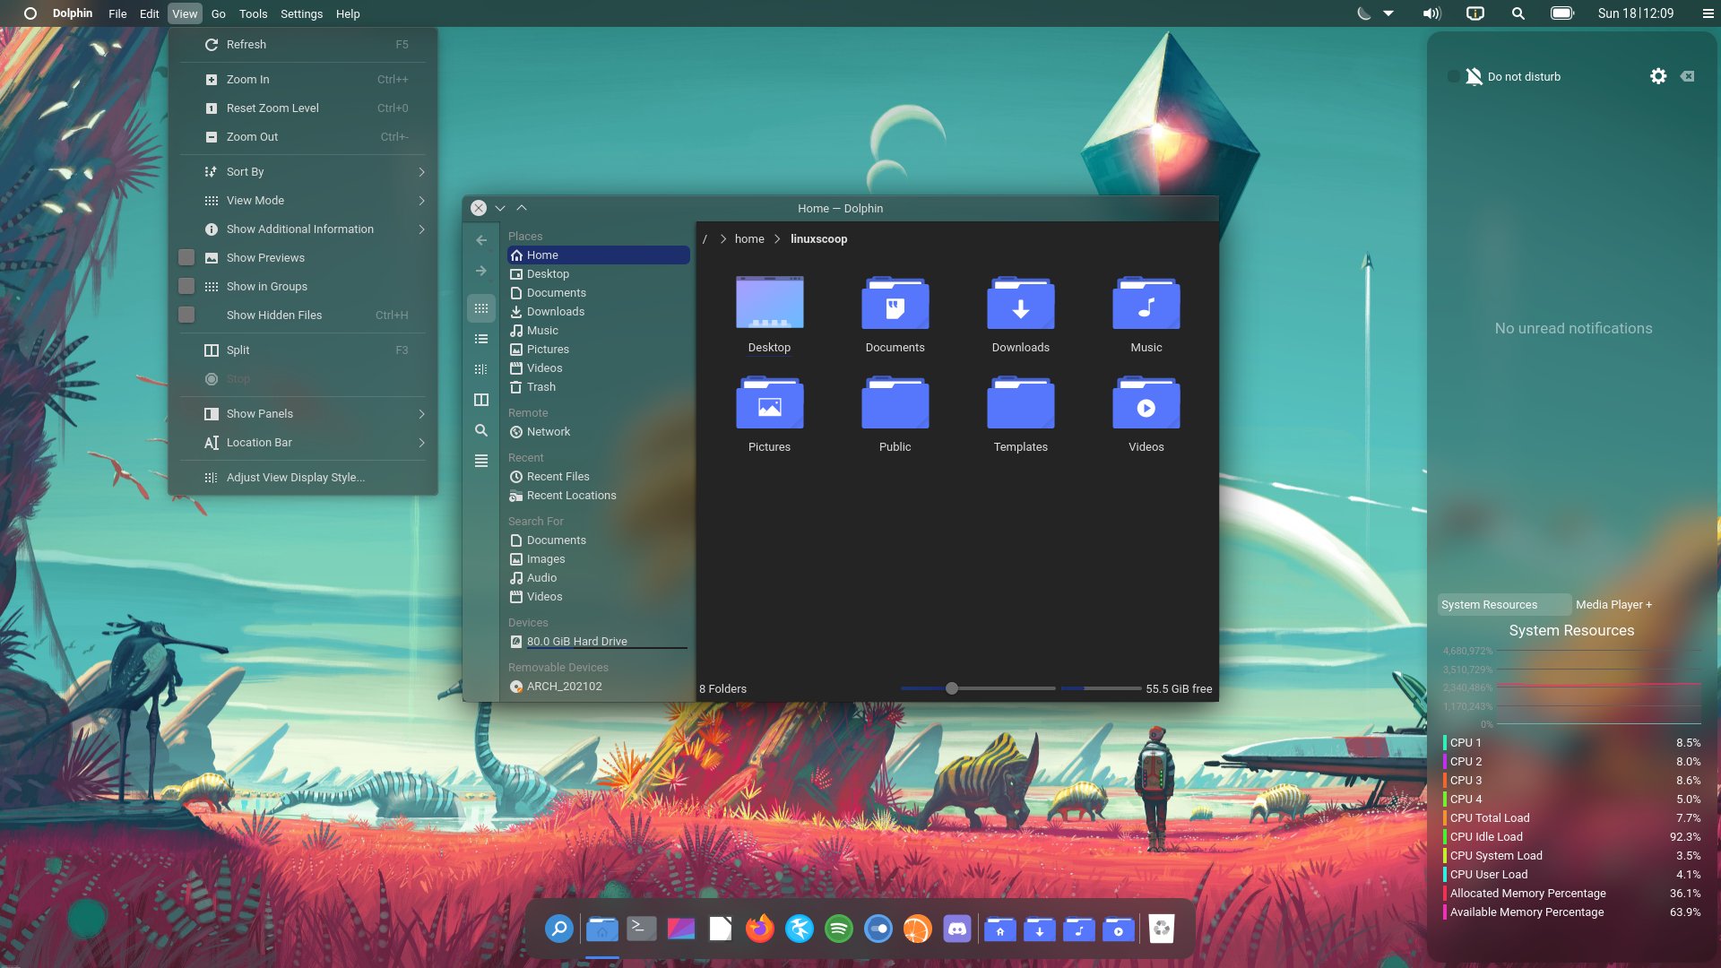The image size is (1721, 968).
Task: Clear notifications with backspace icon
Action: 1688,76
